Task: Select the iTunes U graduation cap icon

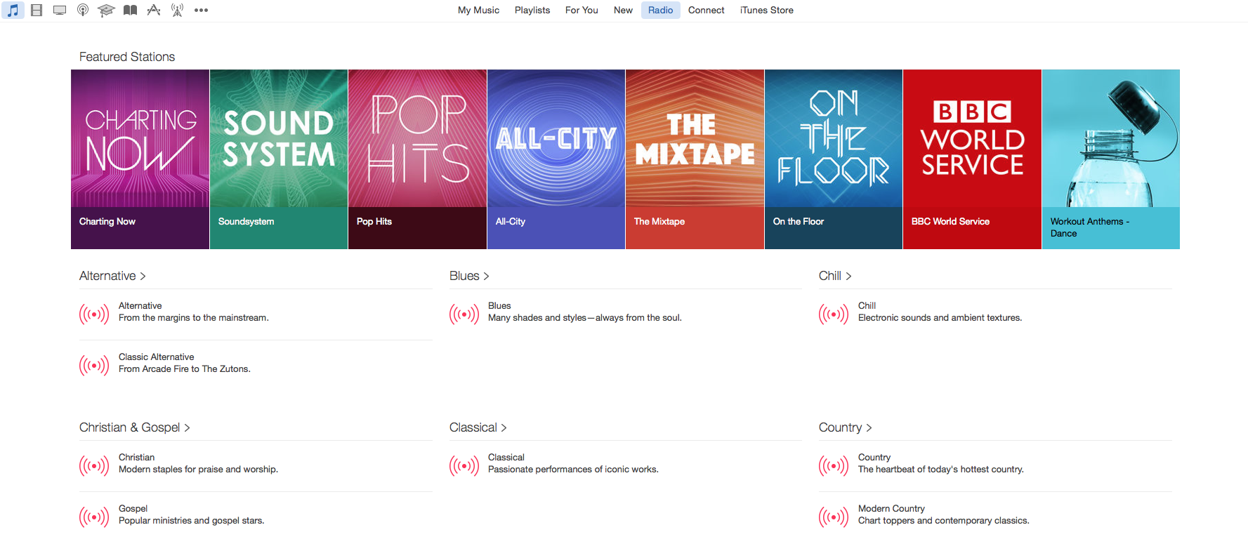Action: (x=106, y=11)
